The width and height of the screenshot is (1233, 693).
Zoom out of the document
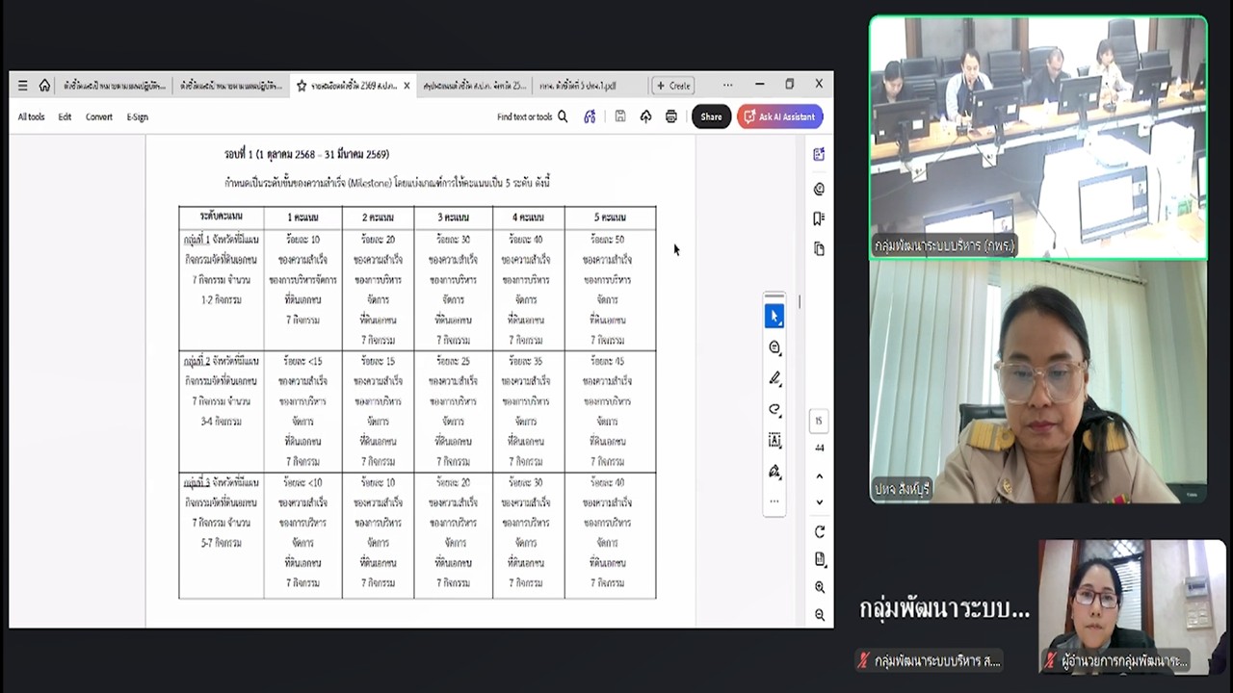click(x=820, y=615)
